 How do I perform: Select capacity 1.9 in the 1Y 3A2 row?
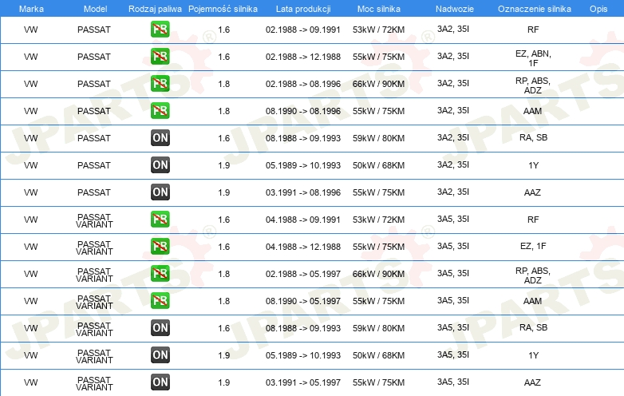[224, 165]
